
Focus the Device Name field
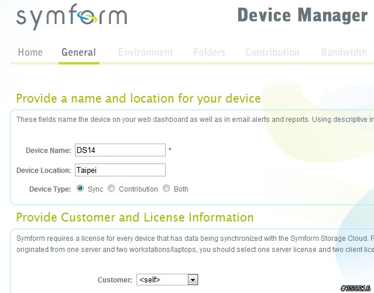[x=120, y=150]
